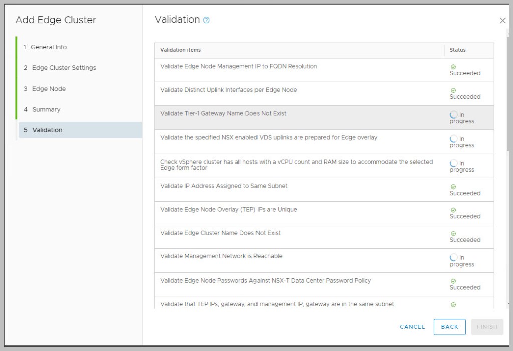This screenshot has width=513, height=351.
Task: Click in-progress spinner for VDS uplinks validation
Action: click(x=453, y=139)
